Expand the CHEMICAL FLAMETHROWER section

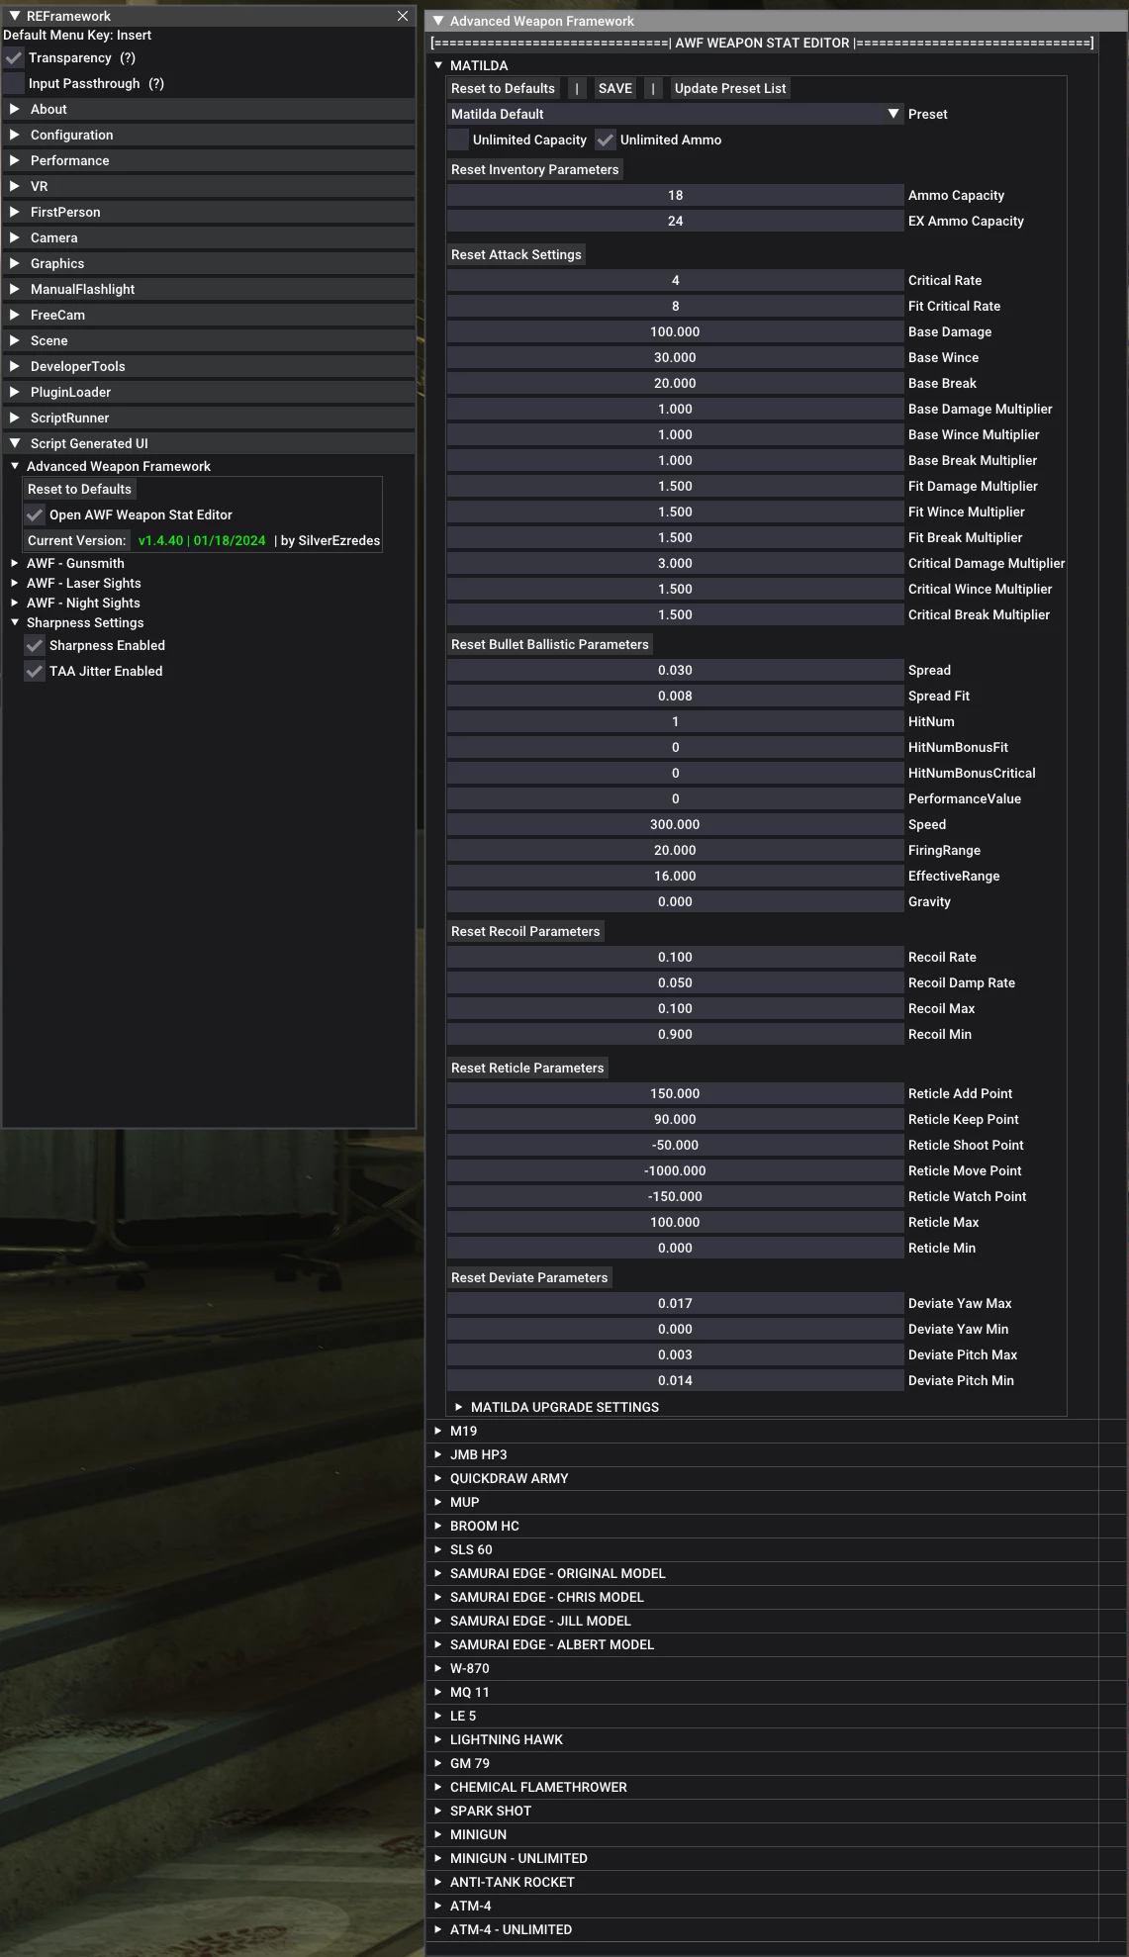pos(438,1787)
